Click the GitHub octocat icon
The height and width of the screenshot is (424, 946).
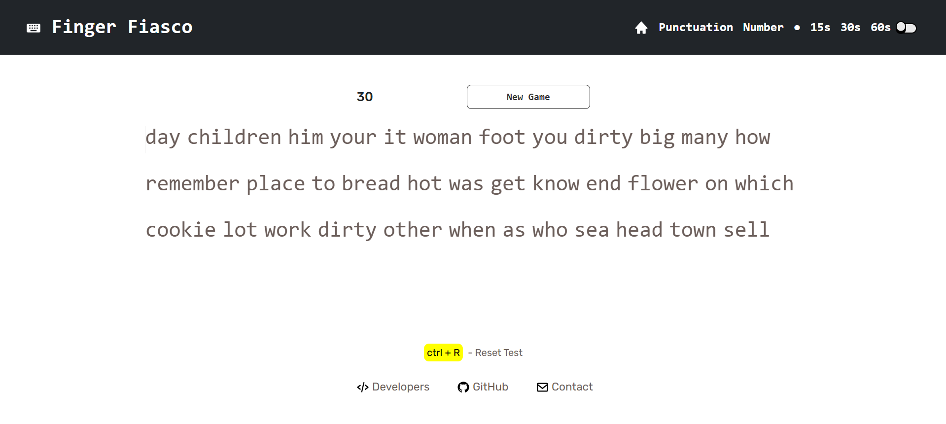(x=463, y=388)
